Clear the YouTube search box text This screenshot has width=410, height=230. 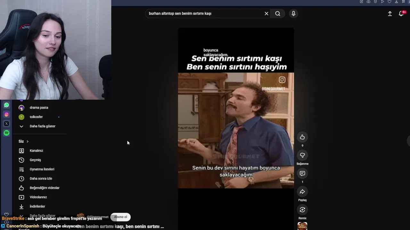click(266, 13)
